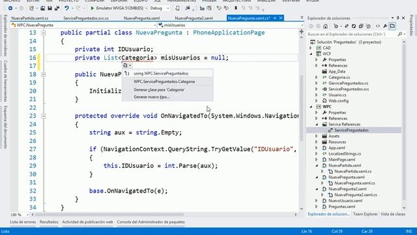This screenshot has height=235, width=417.
Task: Click the editor vertical scrollbar thumb
Action: click(302, 108)
